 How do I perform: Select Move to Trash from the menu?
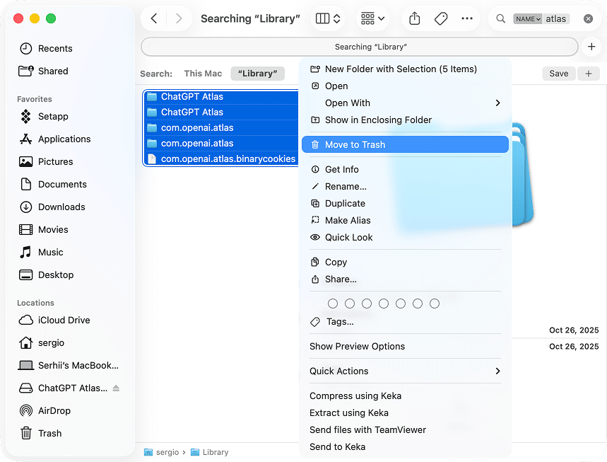pyautogui.click(x=405, y=144)
